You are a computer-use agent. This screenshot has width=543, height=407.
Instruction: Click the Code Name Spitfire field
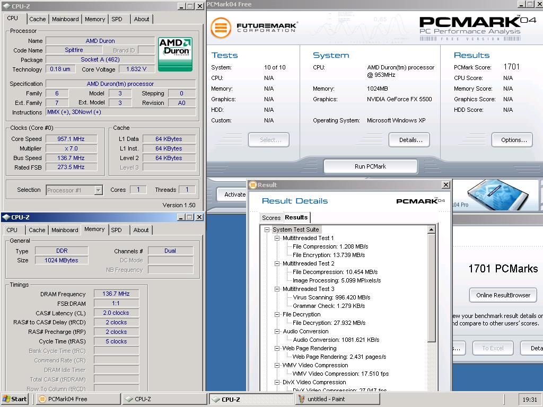(x=74, y=50)
